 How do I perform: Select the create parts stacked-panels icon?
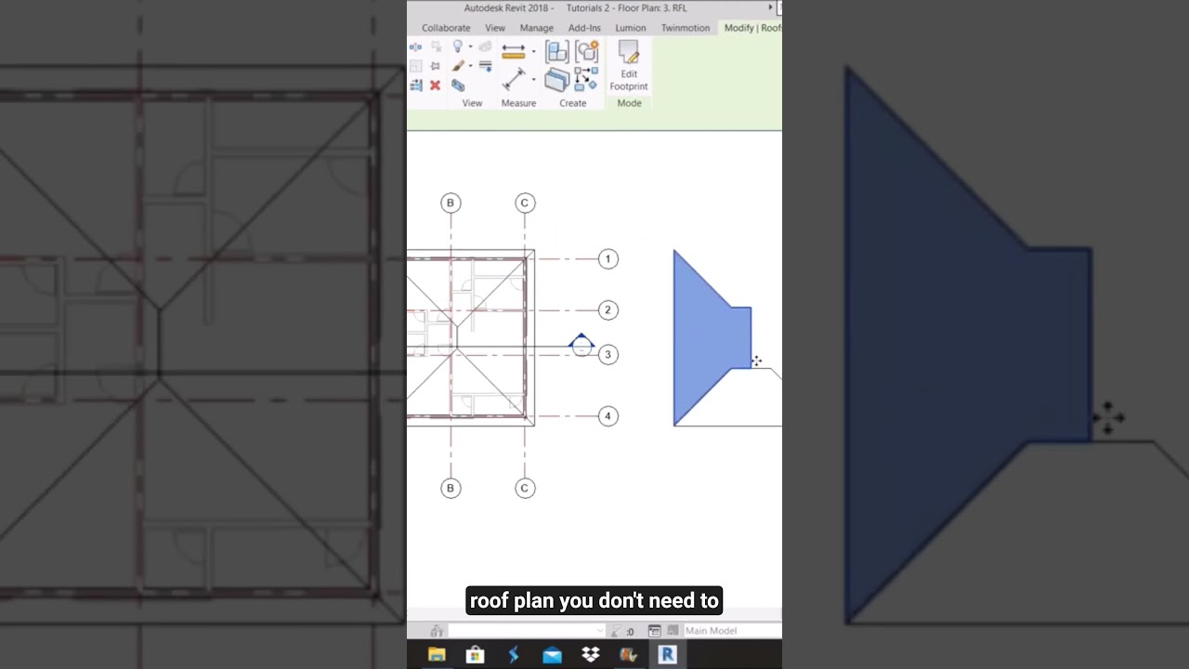tap(557, 80)
